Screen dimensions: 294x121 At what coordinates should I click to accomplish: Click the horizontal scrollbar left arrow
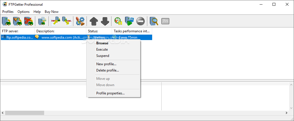point(3,113)
